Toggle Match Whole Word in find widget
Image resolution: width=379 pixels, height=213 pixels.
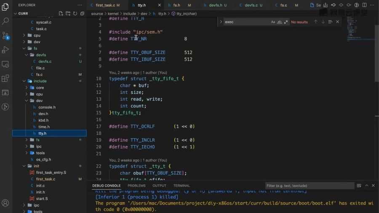coord(280,22)
